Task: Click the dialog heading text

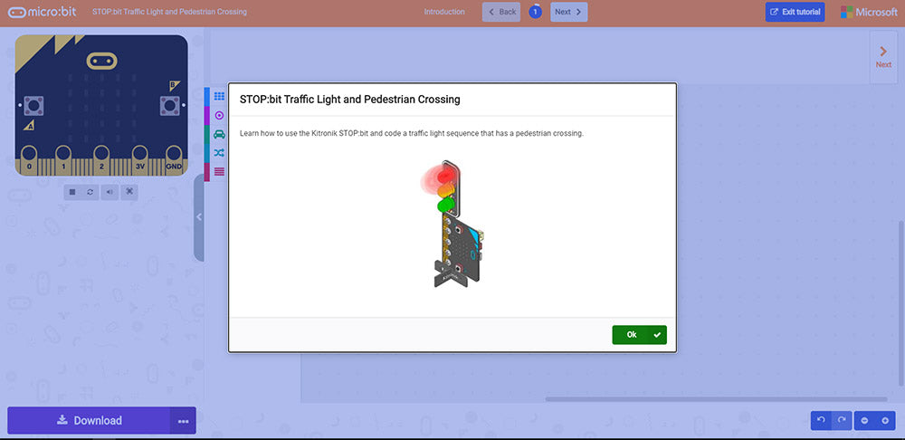Action: tap(349, 100)
